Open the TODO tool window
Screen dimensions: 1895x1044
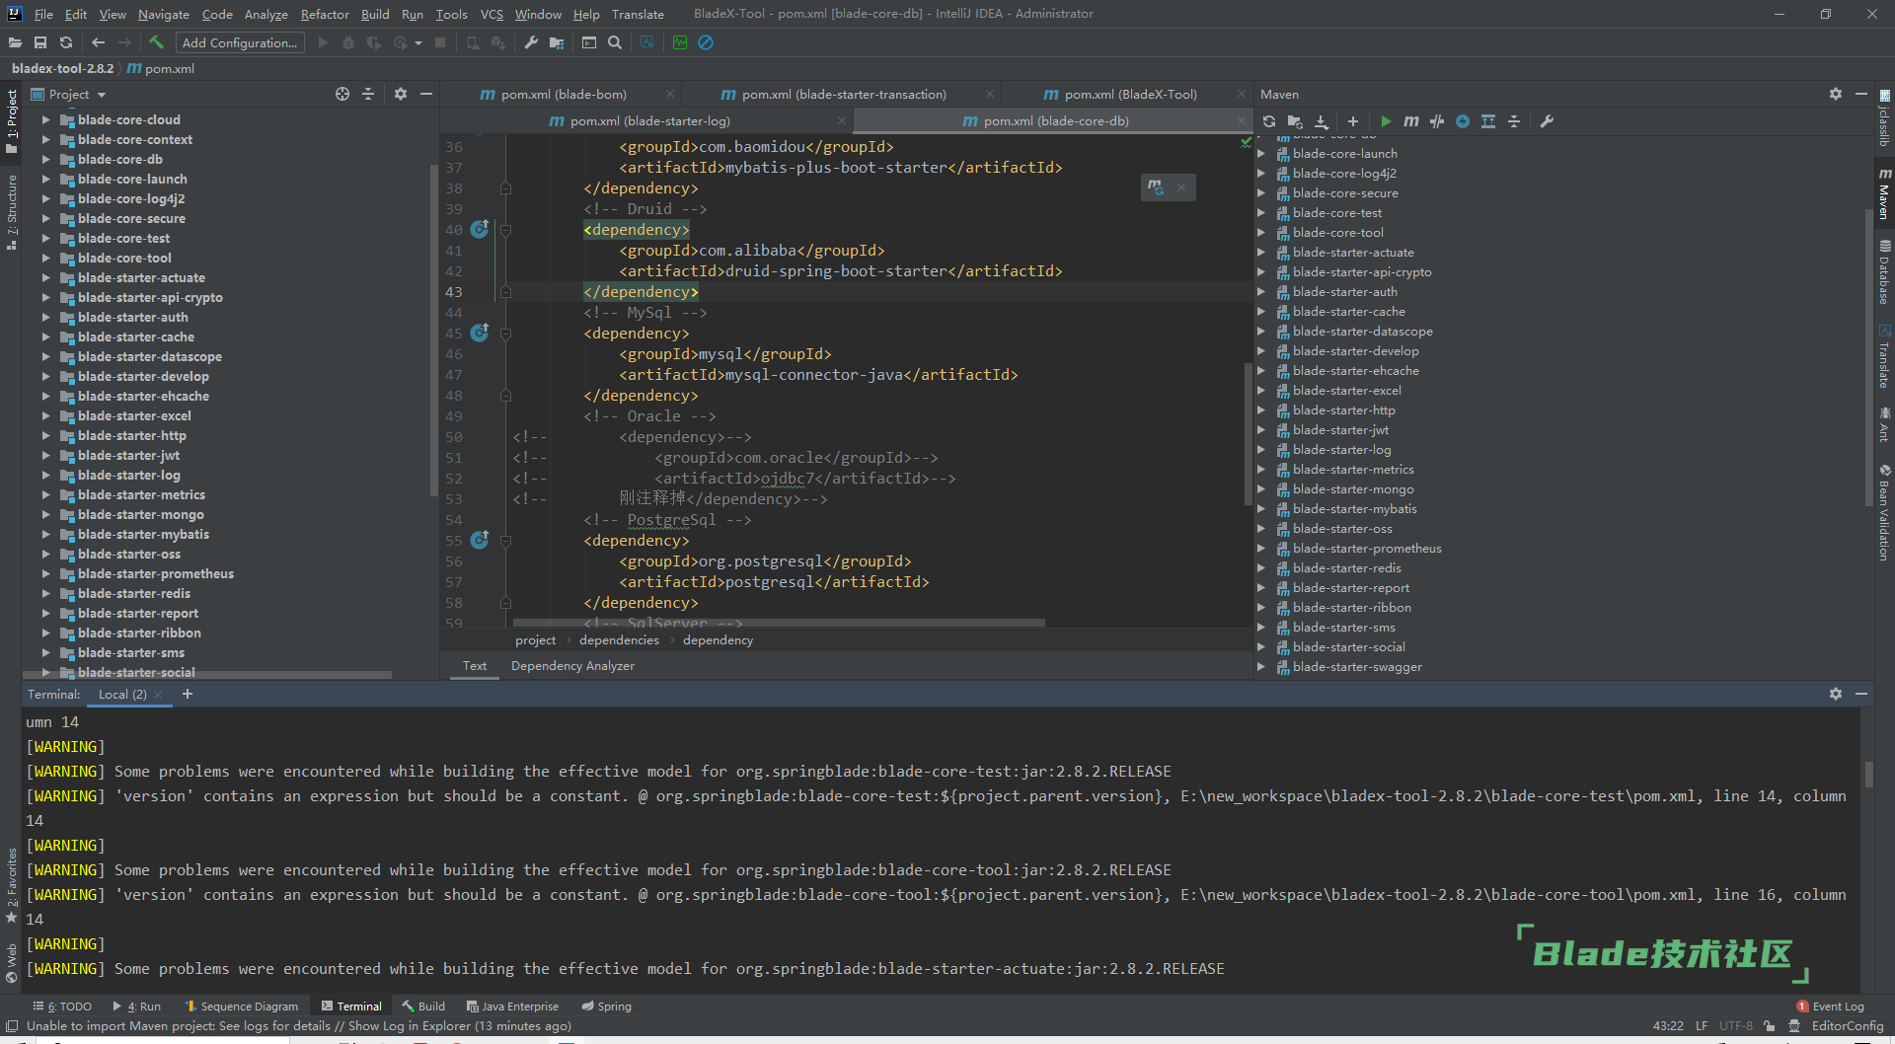click(x=62, y=1007)
